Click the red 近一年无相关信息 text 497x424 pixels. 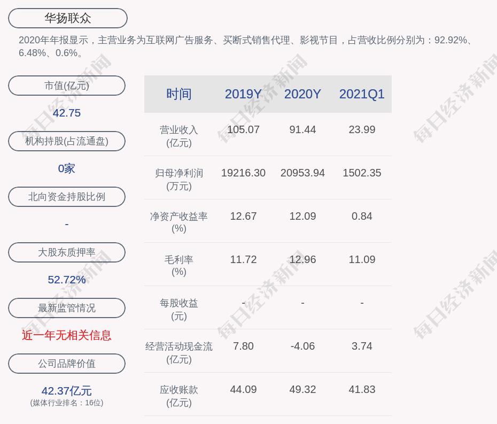click(67, 335)
